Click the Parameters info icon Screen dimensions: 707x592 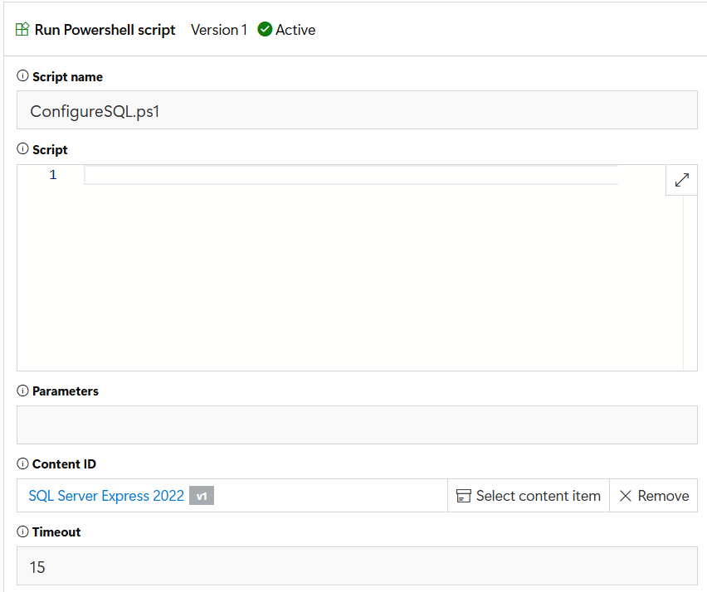pos(22,391)
